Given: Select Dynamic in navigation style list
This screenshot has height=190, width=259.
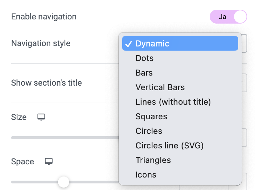Looking at the screenshot, I should point(180,43).
